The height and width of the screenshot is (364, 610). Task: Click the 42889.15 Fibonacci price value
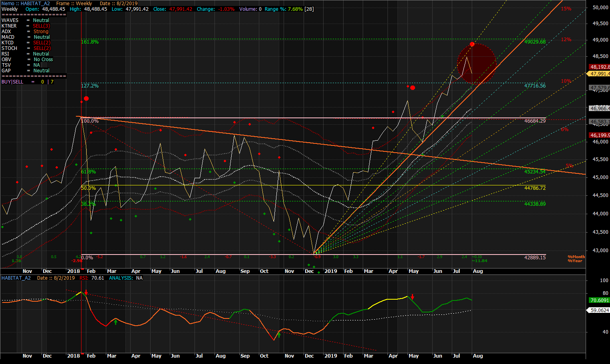[x=535, y=257]
